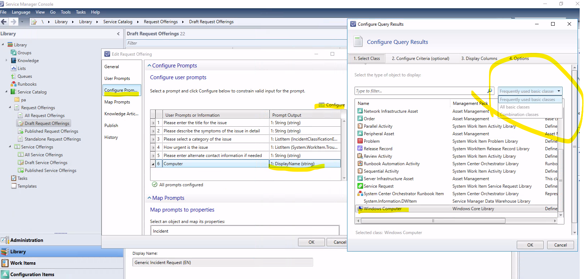The height and width of the screenshot is (279, 584).
Task: Click the Problem class icon
Action: pos(360,141)
